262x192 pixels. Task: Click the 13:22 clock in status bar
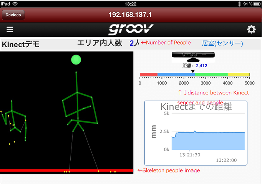tap(131, 4)
